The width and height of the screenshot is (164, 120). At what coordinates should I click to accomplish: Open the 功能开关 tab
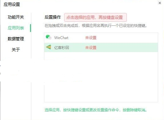[16, 17]
